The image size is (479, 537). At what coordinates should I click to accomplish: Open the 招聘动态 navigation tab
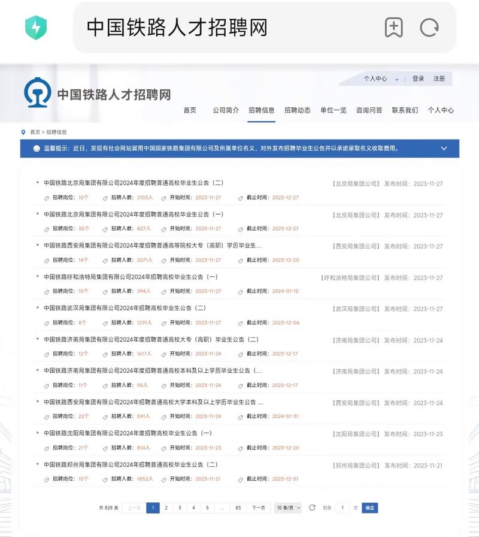coord(298,110)
